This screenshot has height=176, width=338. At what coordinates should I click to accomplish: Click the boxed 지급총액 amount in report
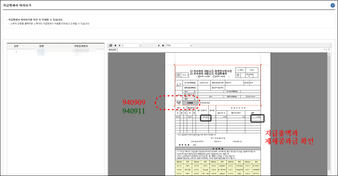(206, 117)
